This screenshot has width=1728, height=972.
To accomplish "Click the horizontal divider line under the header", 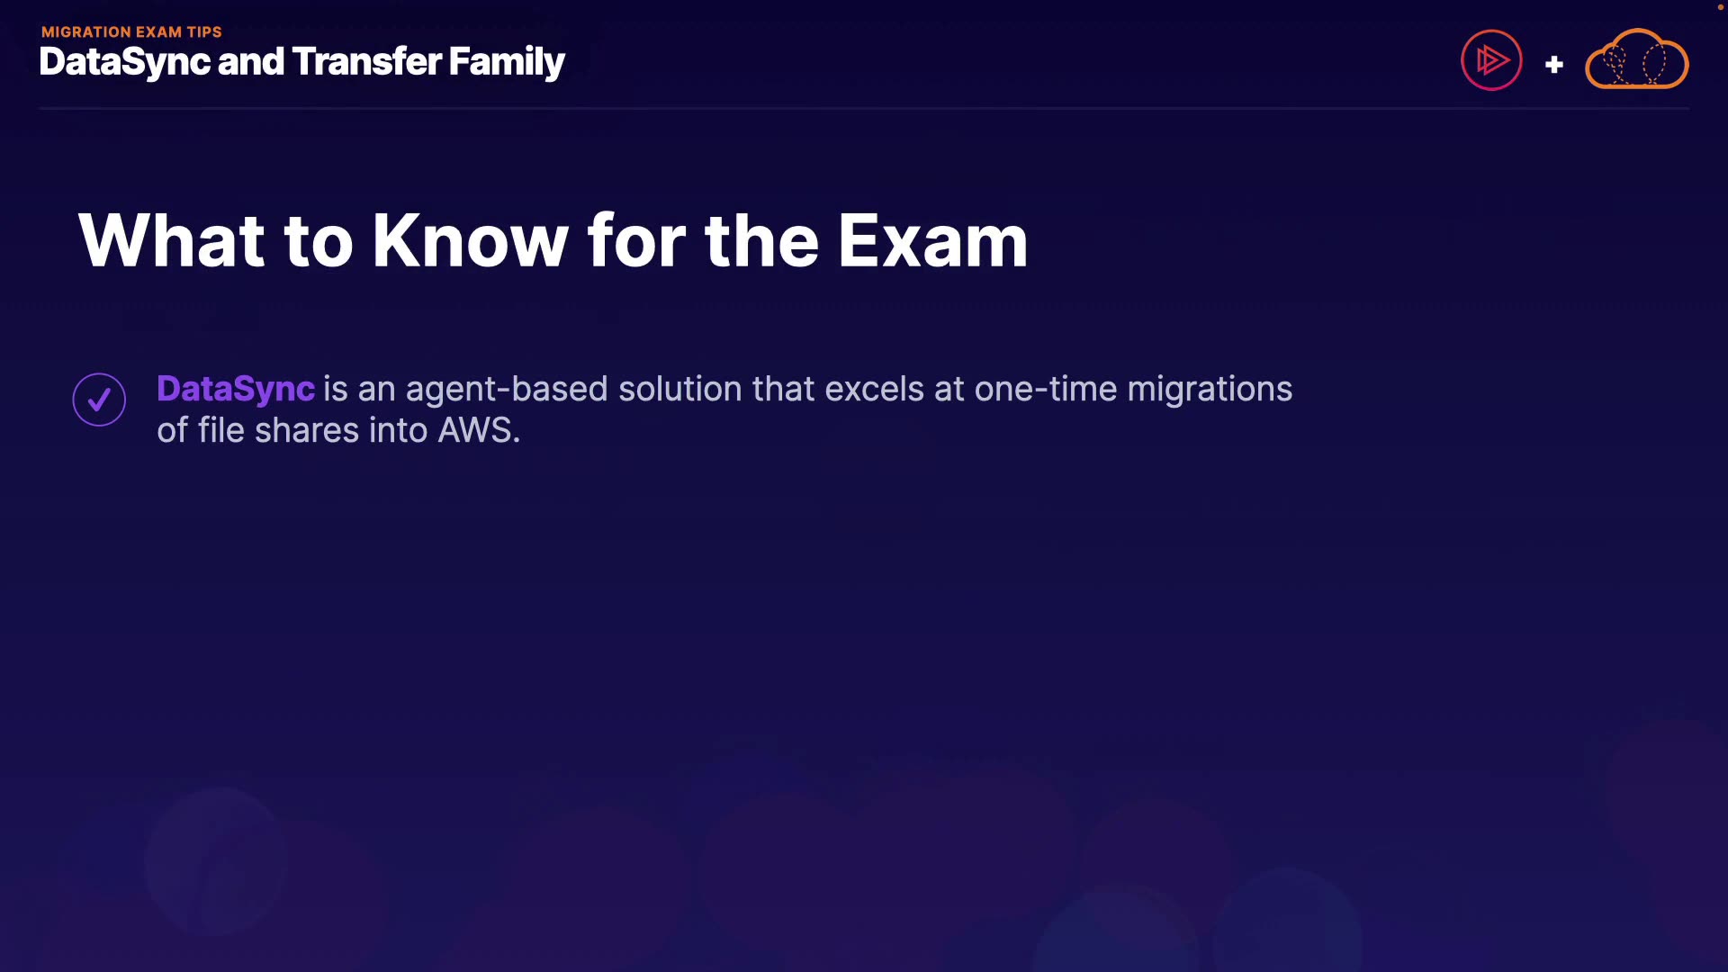I will point(864,108).
